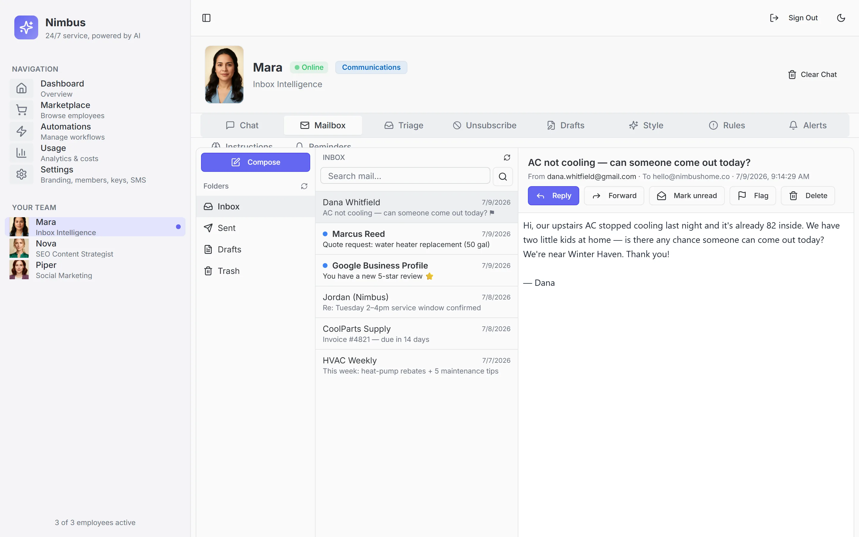Click Mara's notification dot in team list

[x=178, y=227]
